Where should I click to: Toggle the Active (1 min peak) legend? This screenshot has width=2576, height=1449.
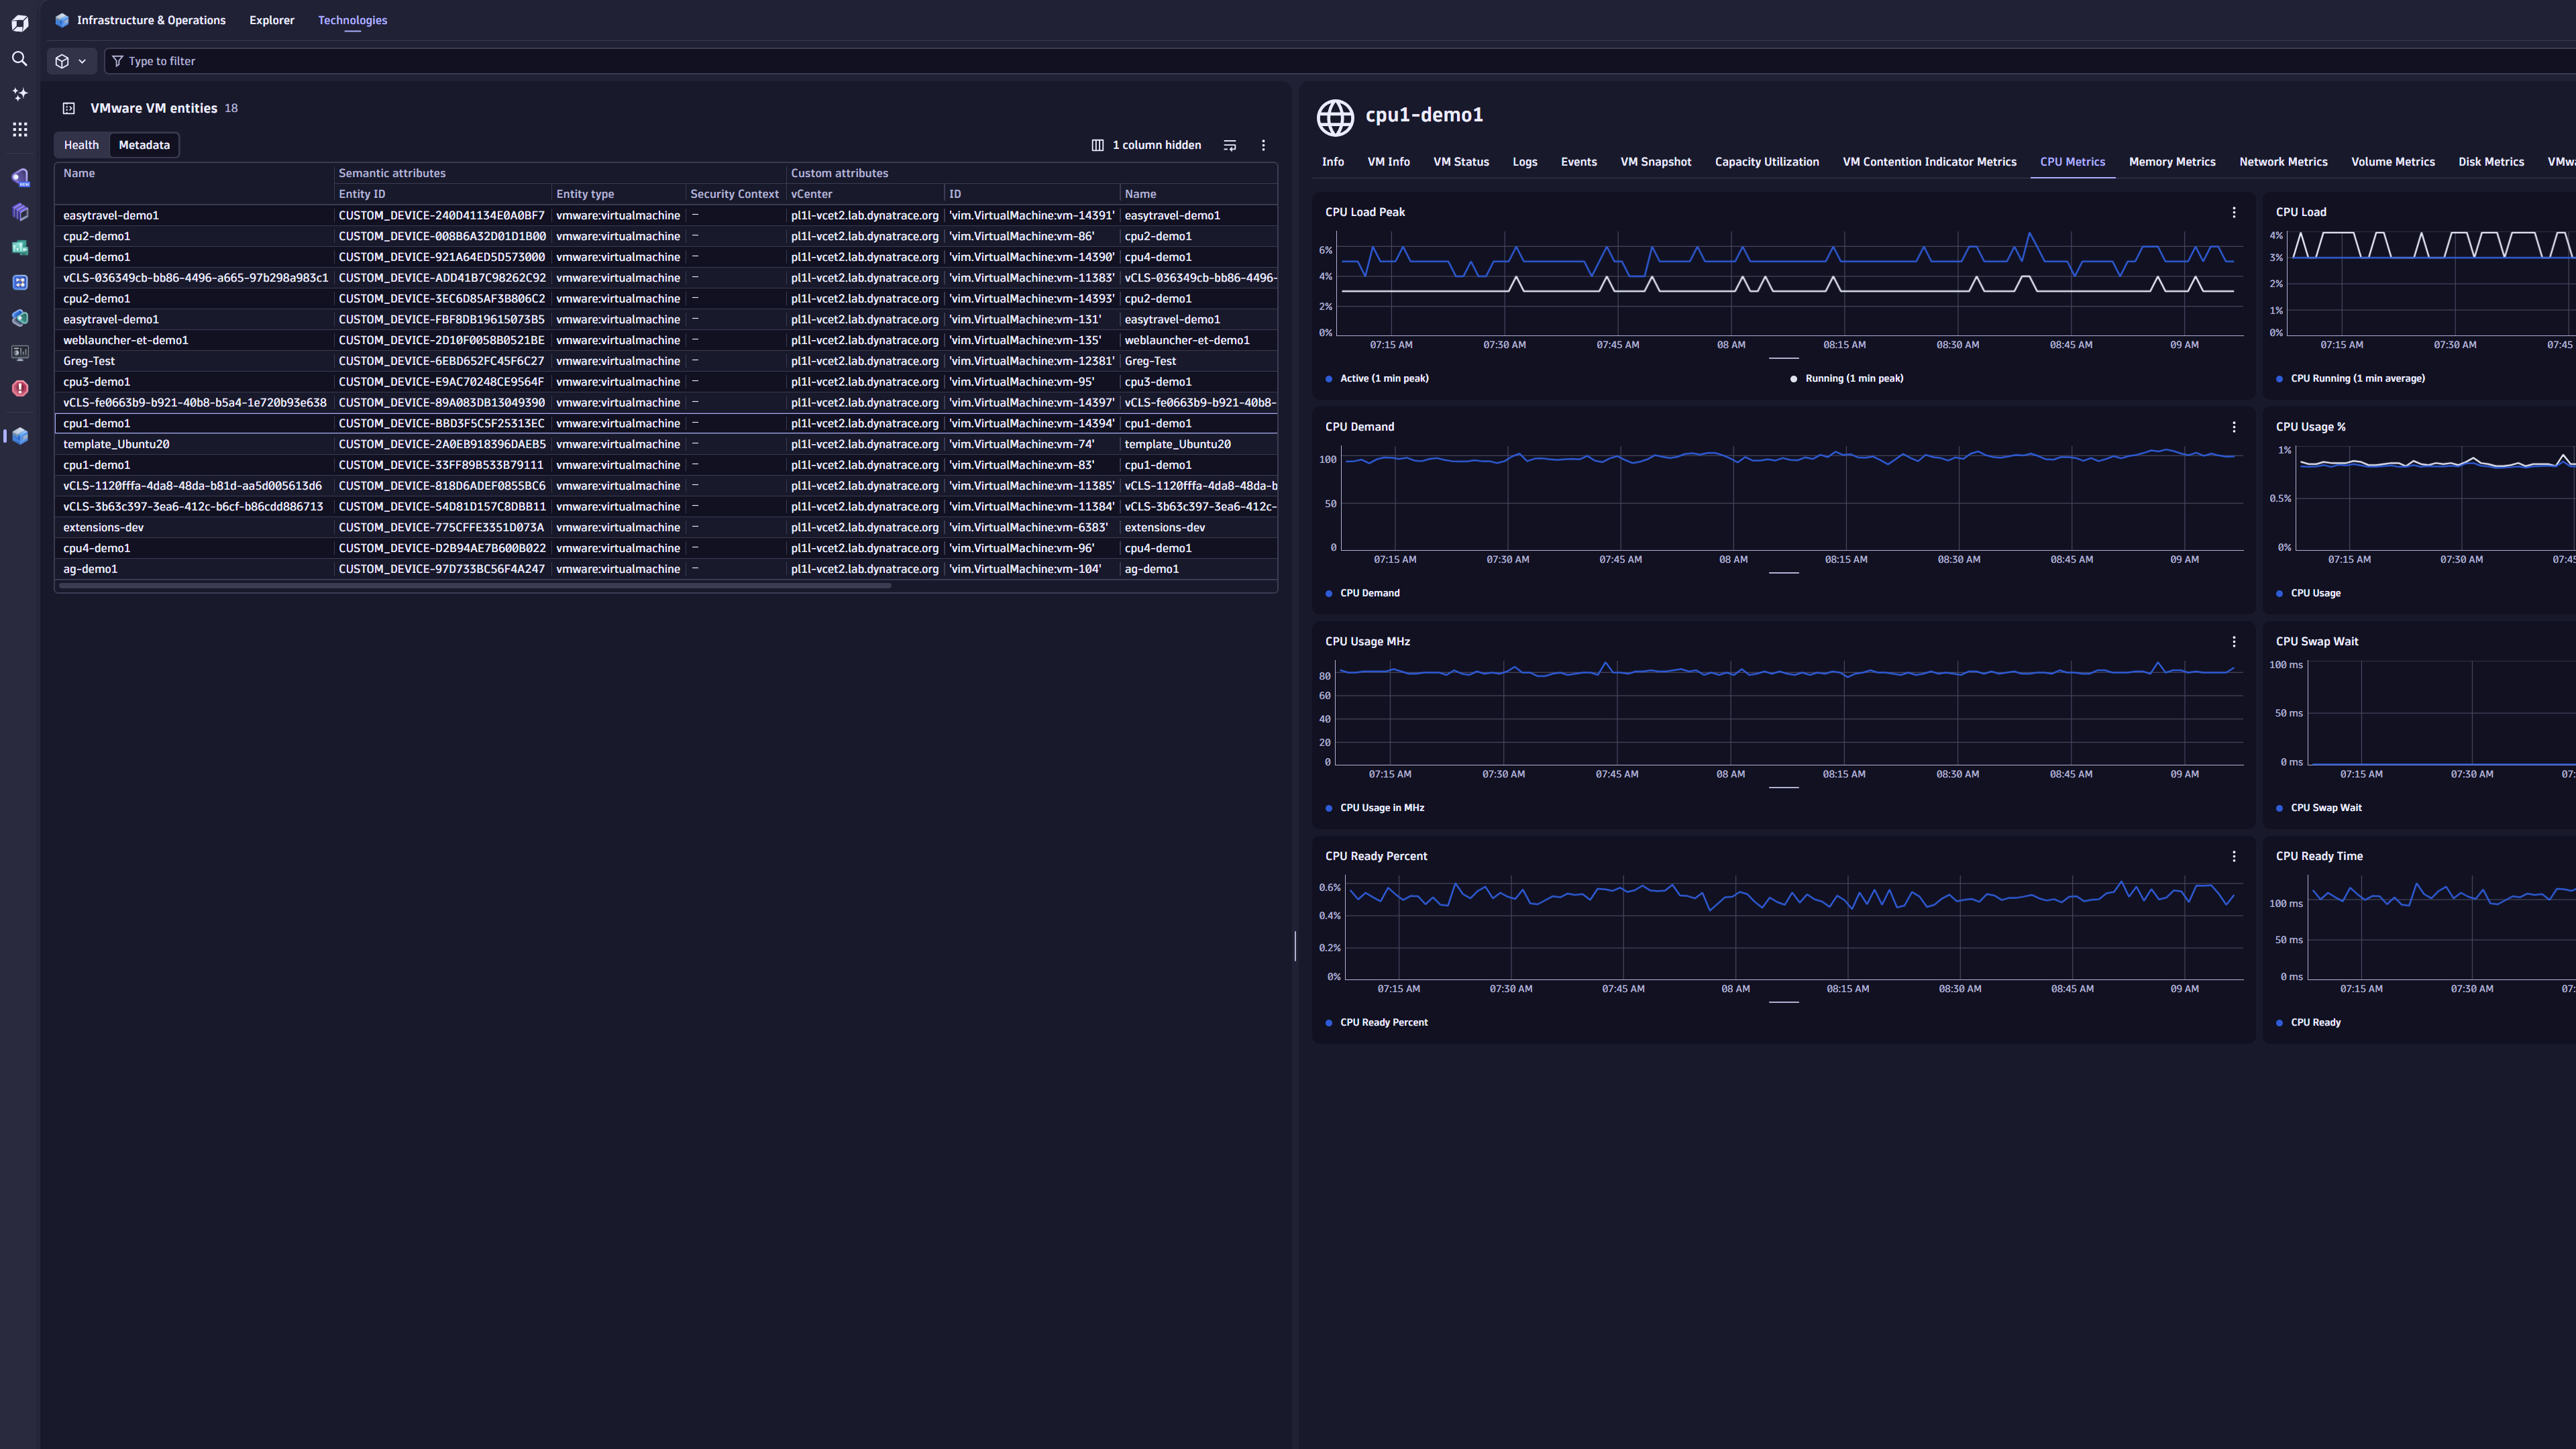pos(1378,378)
